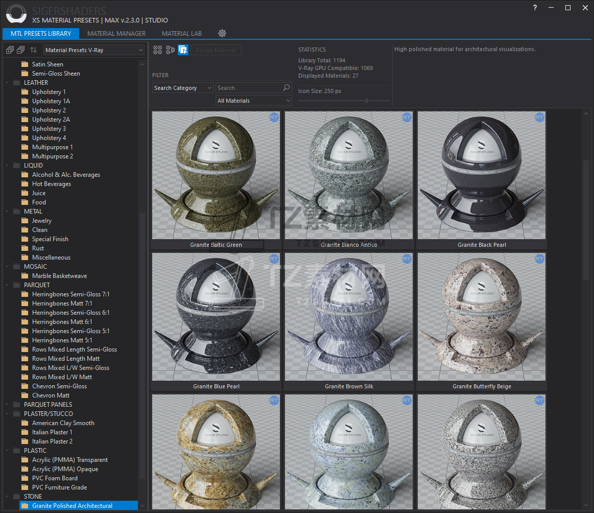Click the help question mark icon
594x513 pixels.
tap(535, 8)
